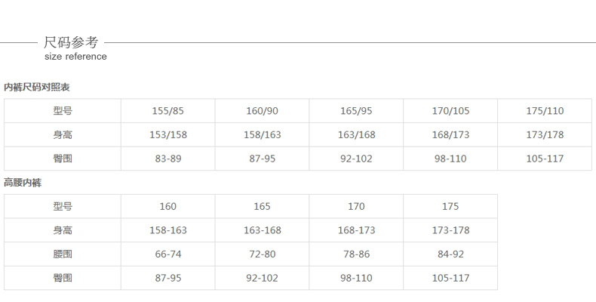This screenshot has height=302, width=596.
Task: Select the 66-74 waist cell
Action: click(x=167, y=254)
